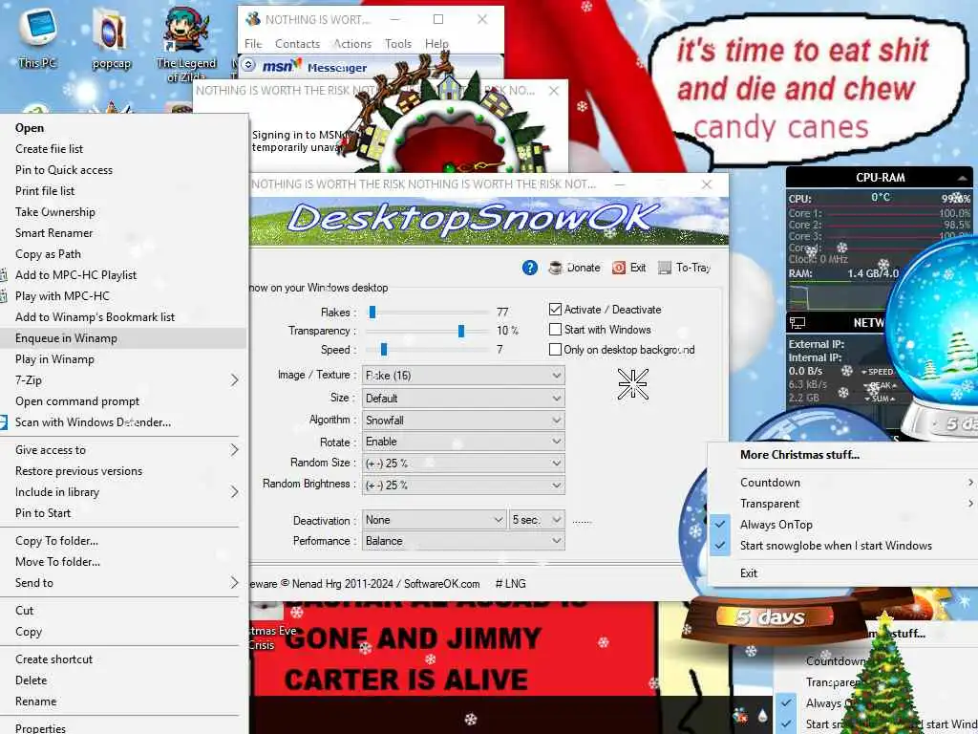Viewport: 978px width, 734px height.
Task: Open the Size dropdown set to Default
Action: click(x=463, y=399)
